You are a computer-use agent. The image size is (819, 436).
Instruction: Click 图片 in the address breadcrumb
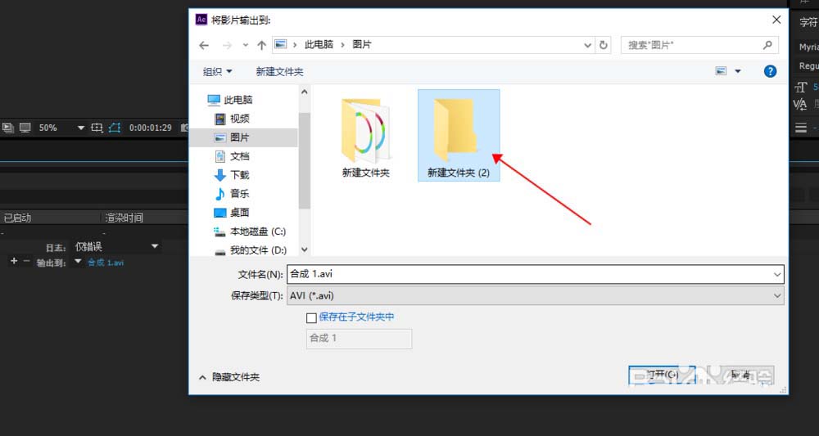click(x=362, y=44)
